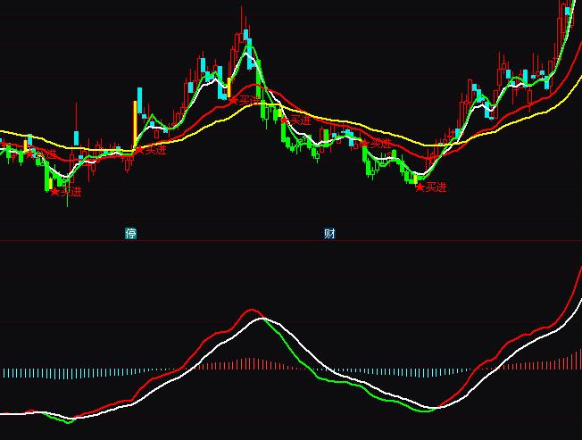Click the 买进 star under the leftmost low
The height and width of the screenshot is (440, 582).
tap(54, 191)
